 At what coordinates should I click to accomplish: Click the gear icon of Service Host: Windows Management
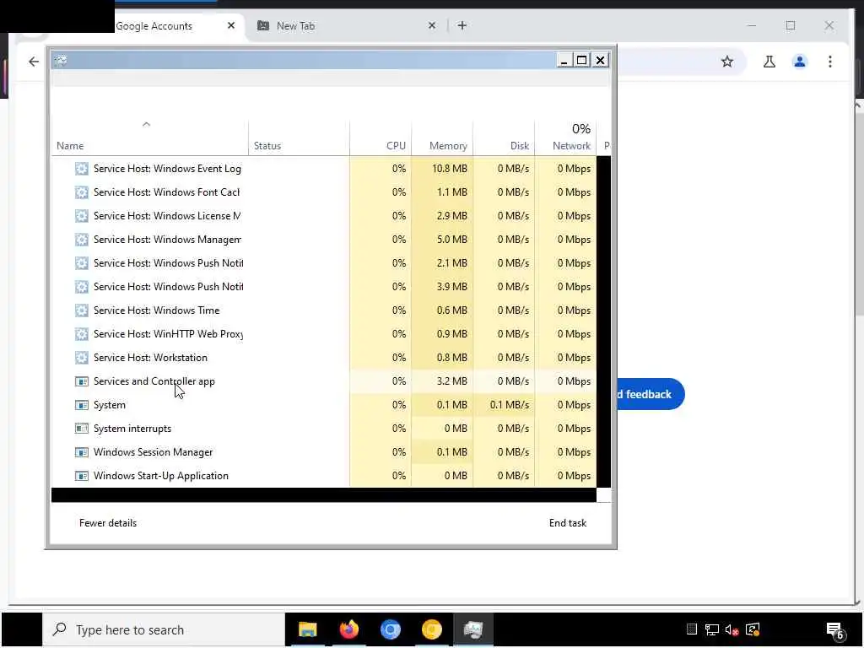[x=82, y=240]
